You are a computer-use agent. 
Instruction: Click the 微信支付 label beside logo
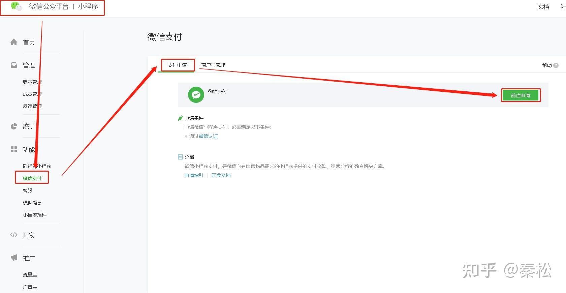(x=218, y=91)
